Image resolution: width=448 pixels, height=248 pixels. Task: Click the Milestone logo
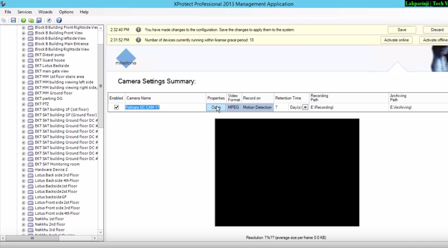point(126,59)
